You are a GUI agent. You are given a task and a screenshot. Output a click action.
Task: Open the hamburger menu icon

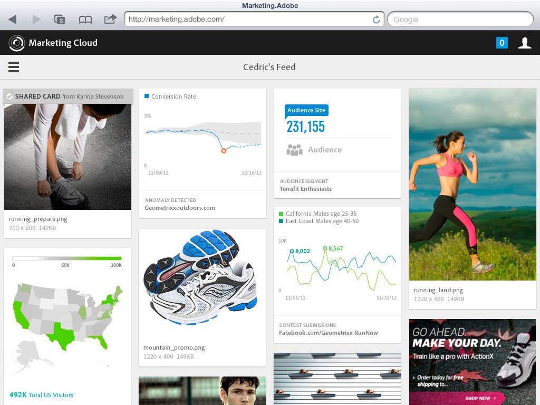14,67
